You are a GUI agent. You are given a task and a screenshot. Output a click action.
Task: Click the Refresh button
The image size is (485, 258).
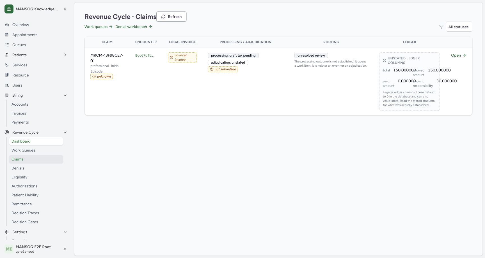click(x=171, y=17)
